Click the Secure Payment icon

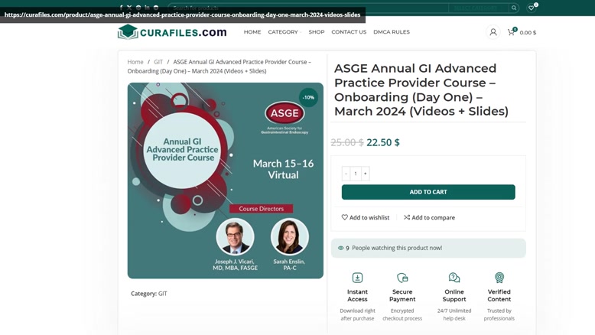pyautogui.click(x=402, y=278)
